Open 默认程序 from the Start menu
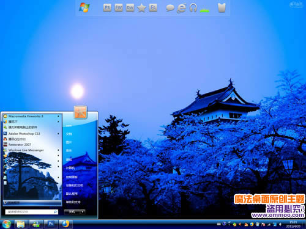The width and height of the screenshot is (306, 229). pos(72,194)
